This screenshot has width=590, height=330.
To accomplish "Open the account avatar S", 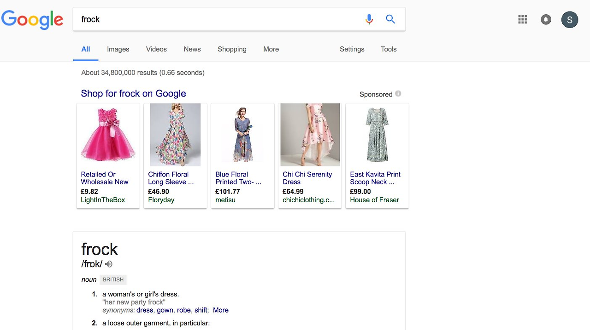I will coord(570,20).
